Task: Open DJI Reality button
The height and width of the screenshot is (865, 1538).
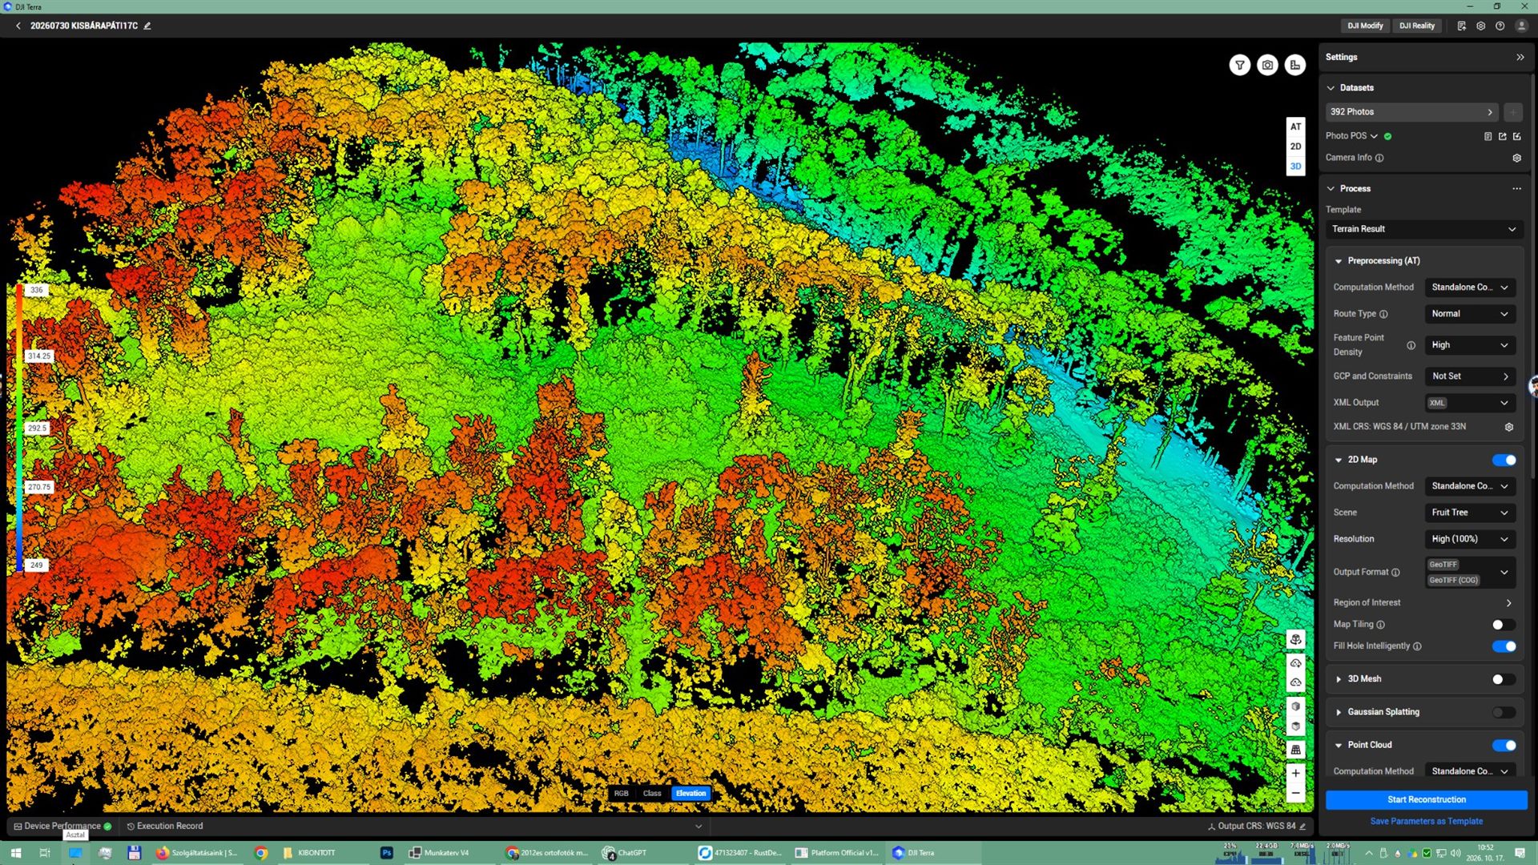Action: (1416, 26)
